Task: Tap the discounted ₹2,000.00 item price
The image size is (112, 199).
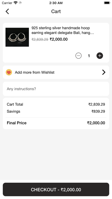Action: 59,39
